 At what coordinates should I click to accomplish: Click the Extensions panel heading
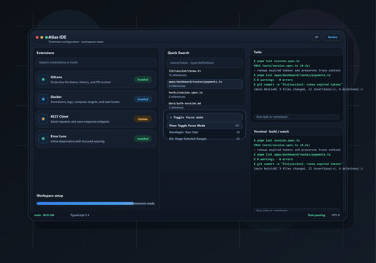(x=45, y=53)
